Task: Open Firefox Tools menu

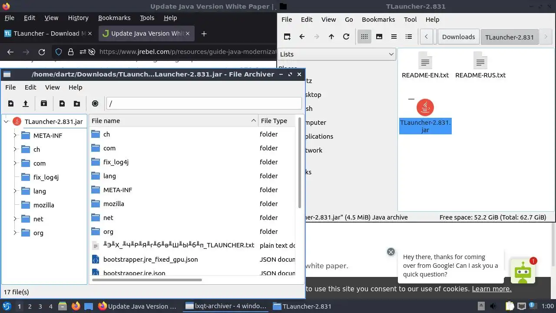Action: 147,18
